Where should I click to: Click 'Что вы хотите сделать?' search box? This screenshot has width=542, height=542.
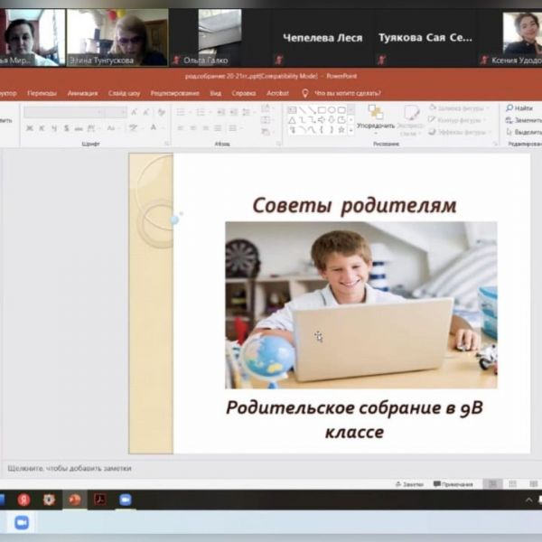tap(347, 93)
